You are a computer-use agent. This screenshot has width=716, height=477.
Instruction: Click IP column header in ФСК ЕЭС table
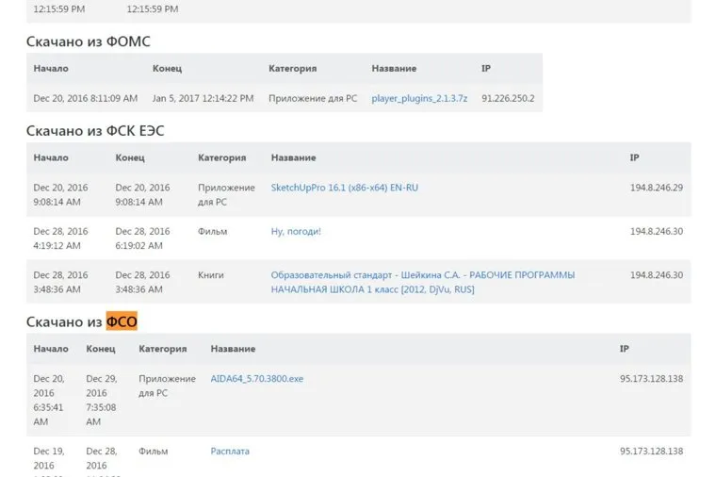point(634,158)
